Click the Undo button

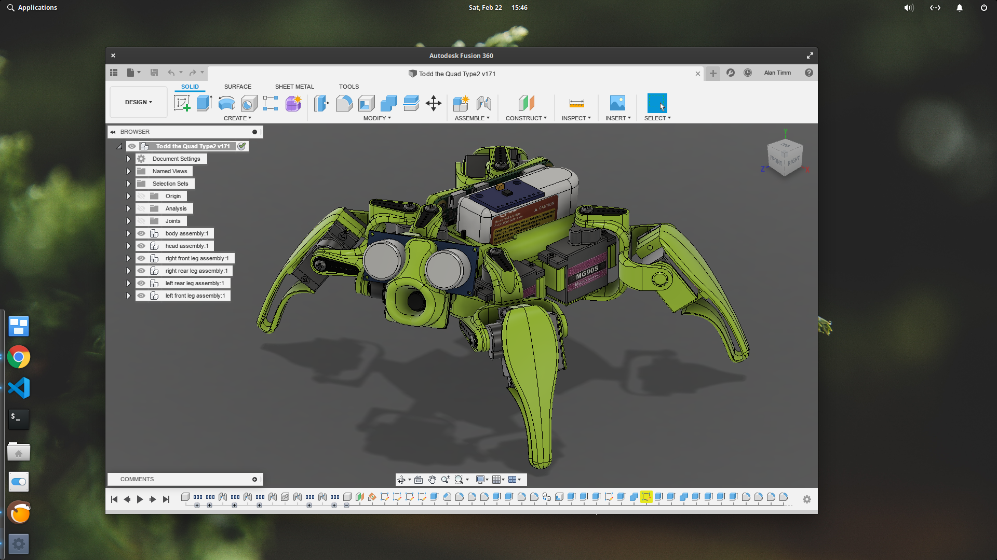point(171,73)
